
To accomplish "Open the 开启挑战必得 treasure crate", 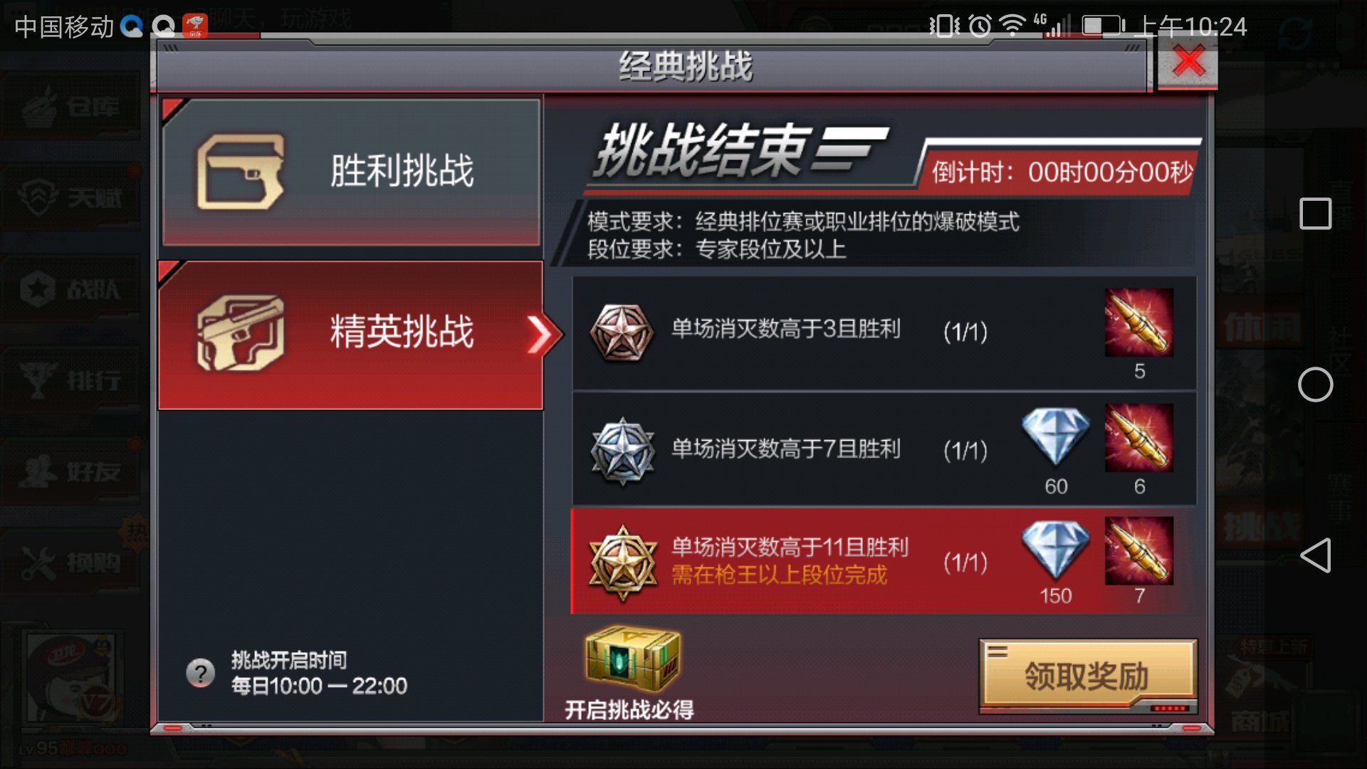I will tap(632, 659).
